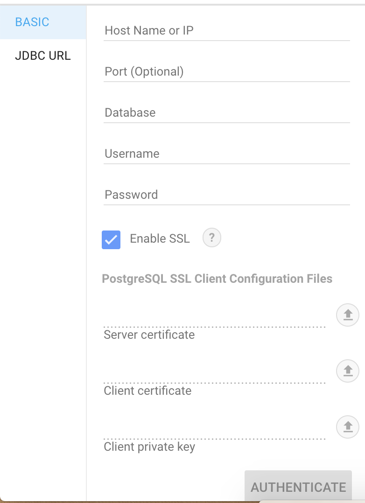Click the Client private key upload icon
This screenshot has width=365, height=503.
348,427
